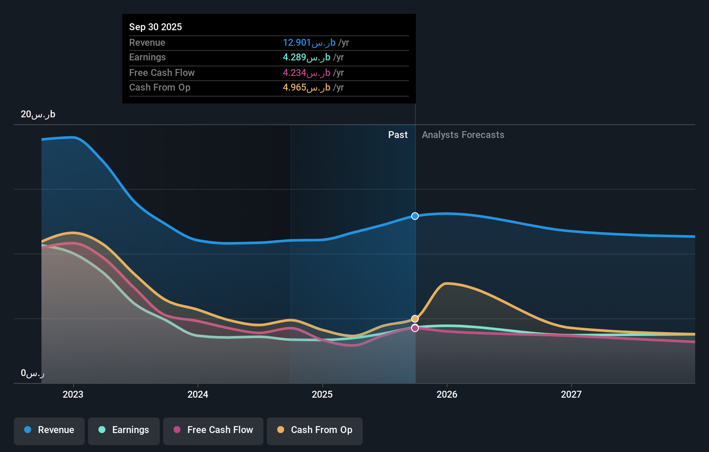This screenshot has height=452, width=709.
Task: Toggle the Revenue series visibility
Action: [49, 431]
